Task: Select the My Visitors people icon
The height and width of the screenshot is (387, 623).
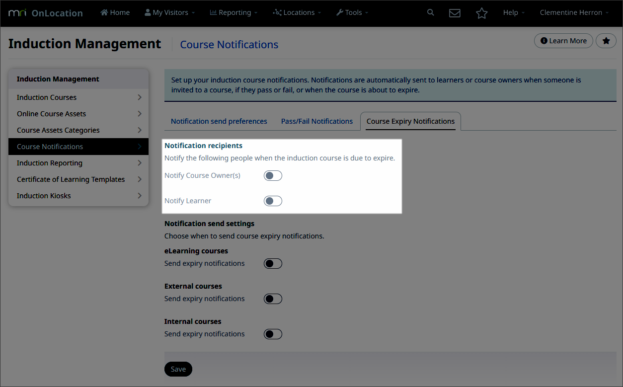Action: coord(147,12)
